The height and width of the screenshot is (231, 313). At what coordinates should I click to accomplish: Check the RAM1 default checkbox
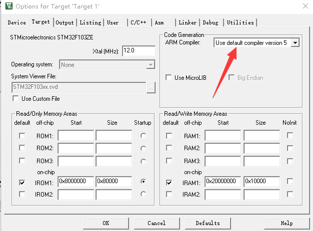click(169, 136)
